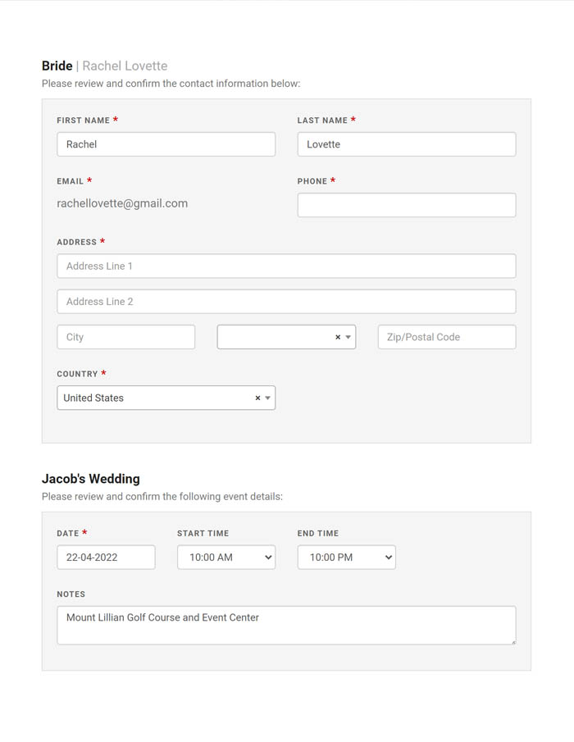
Task: Click into the Address Line 1 field
Action: click(286, 266)
